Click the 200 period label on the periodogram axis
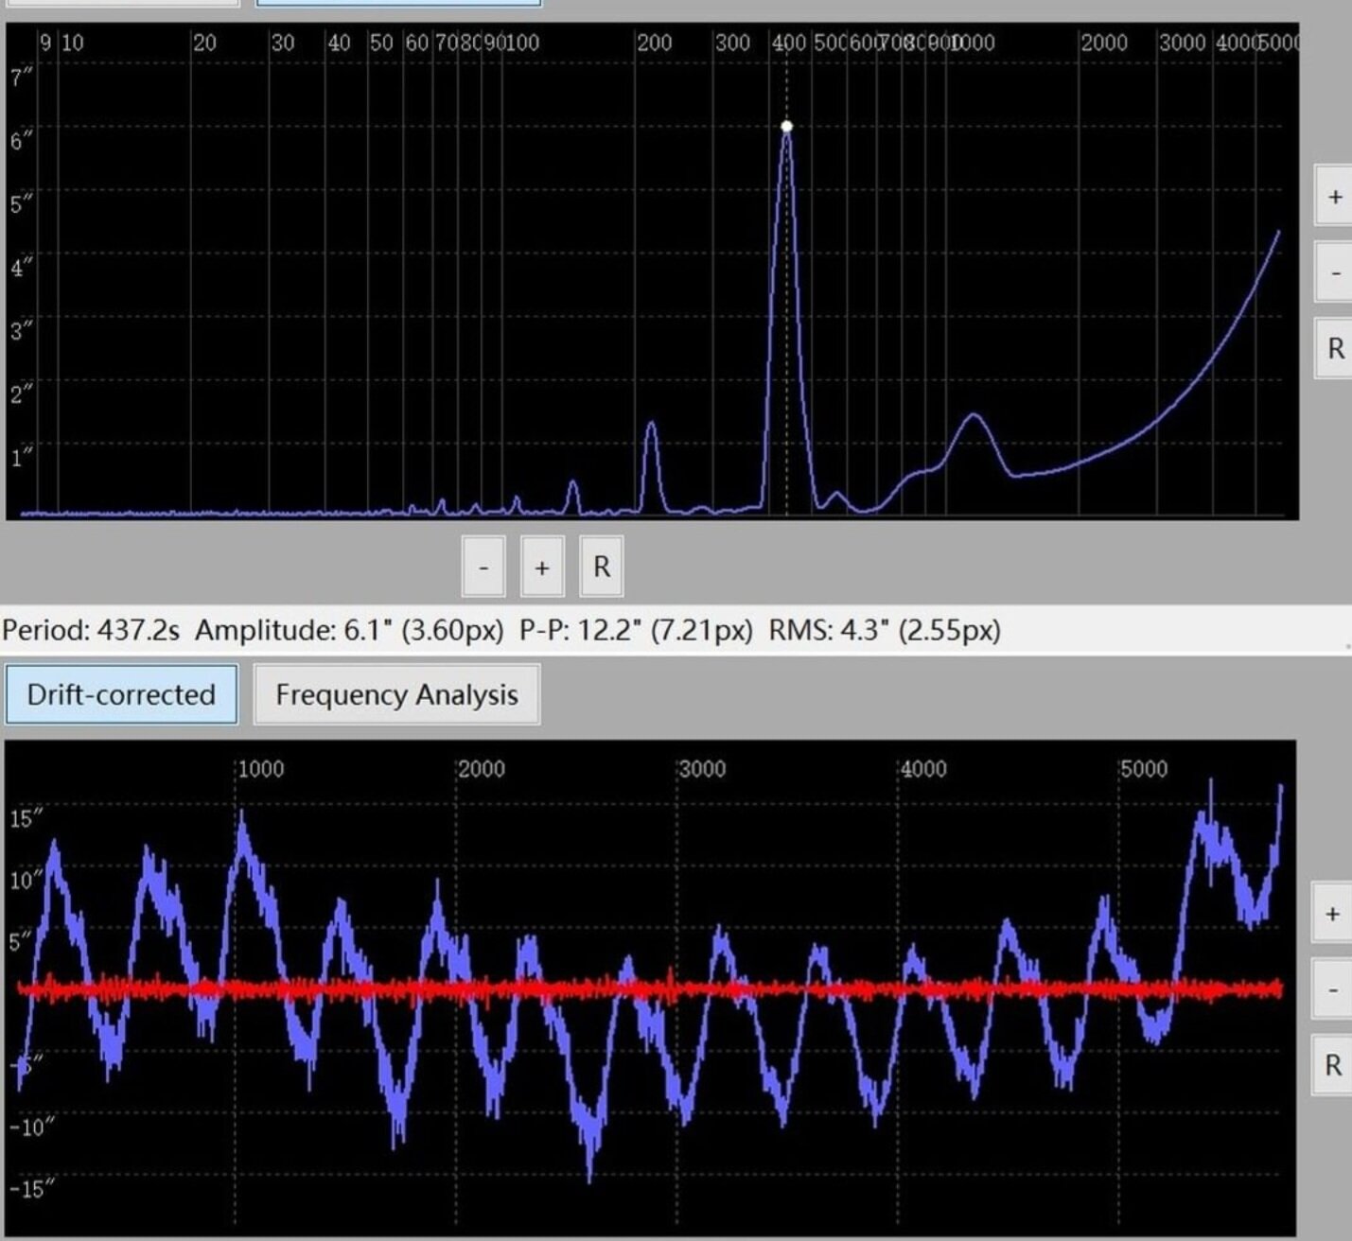1352x1241 pixels. 654,43
